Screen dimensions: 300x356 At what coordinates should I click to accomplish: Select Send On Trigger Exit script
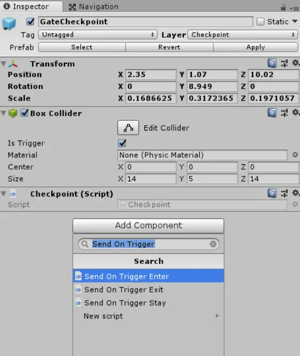click(148, 289)
